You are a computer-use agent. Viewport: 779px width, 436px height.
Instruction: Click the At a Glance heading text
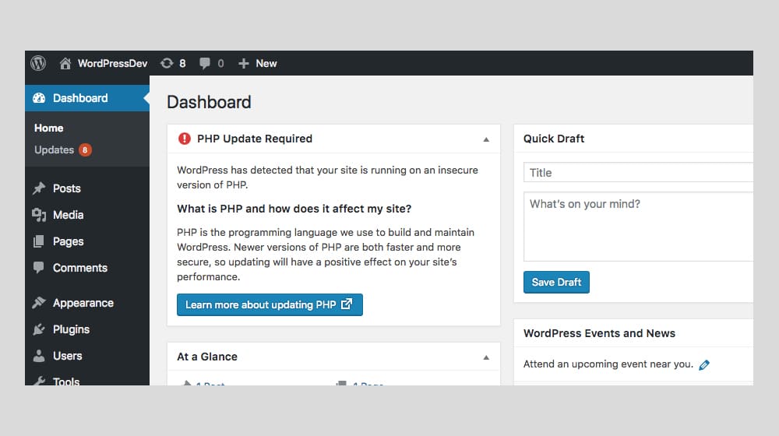coord(207,357)
